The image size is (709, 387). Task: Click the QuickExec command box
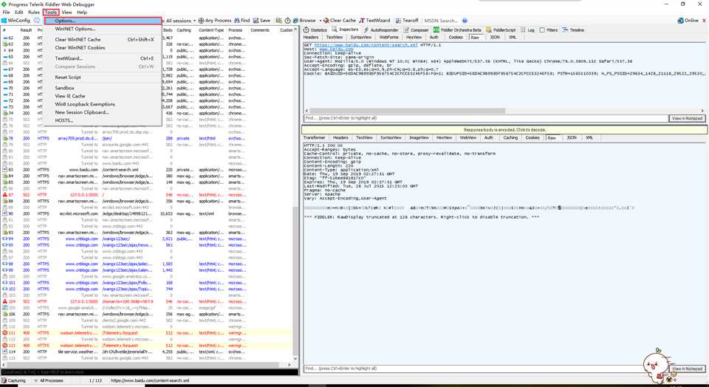149,372
